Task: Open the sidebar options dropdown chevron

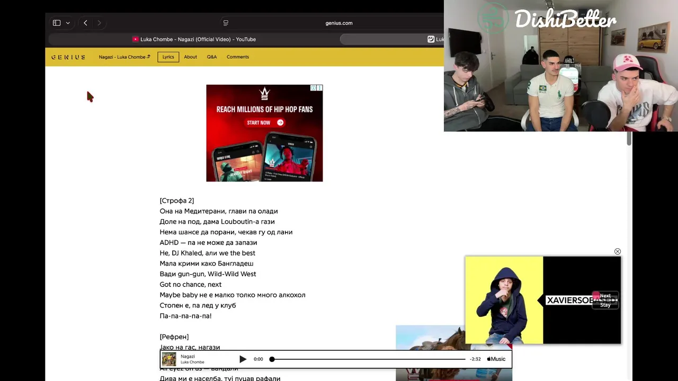Action: [x=68, y=23]
